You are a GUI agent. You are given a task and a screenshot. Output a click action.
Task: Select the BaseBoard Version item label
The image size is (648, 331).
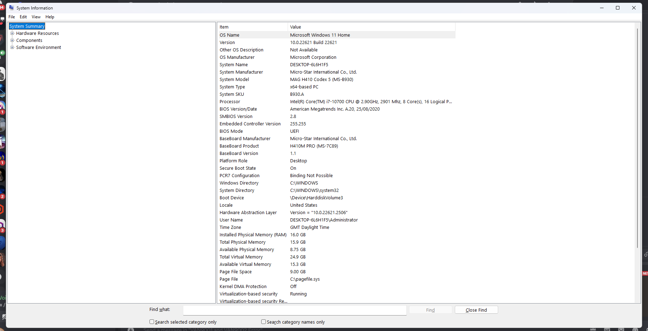[x=239, y=154]
